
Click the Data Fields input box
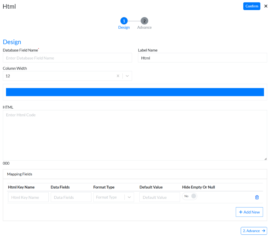pos(71,197)
